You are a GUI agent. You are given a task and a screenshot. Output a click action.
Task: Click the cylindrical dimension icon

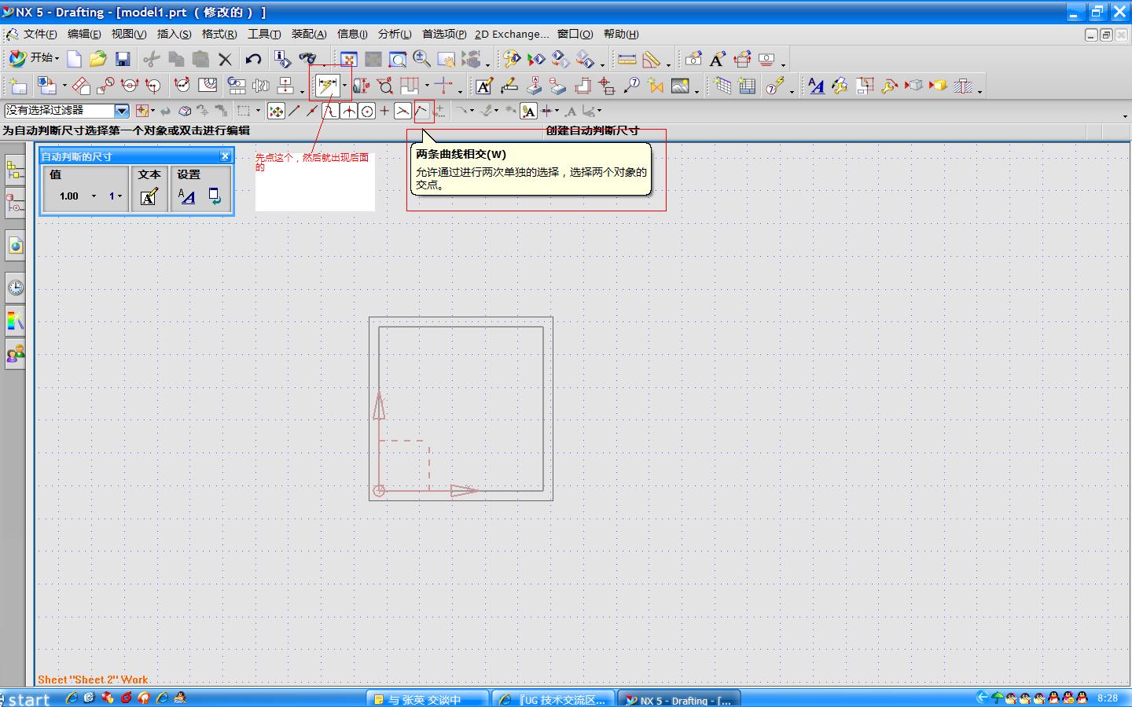pos(361,86)
